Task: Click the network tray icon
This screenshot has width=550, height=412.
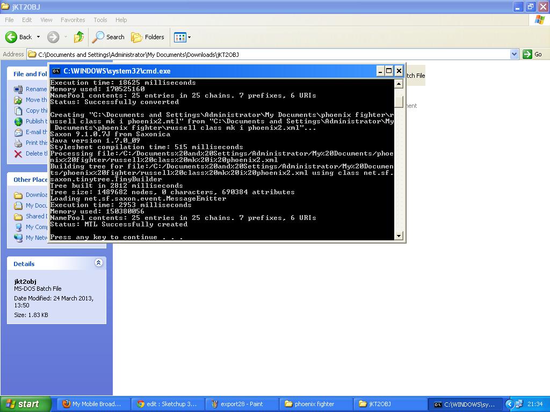Action: pyautogui.click(x=519, y=404)
